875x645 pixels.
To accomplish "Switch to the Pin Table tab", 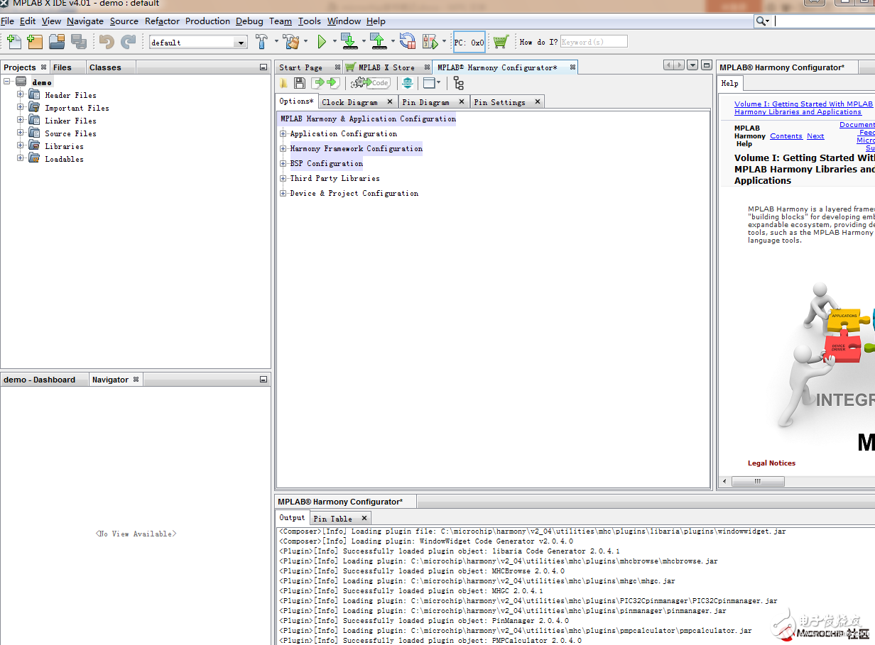I will [332, 519].
